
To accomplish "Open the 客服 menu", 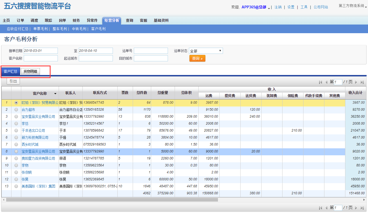I will (x=143, y=20).
